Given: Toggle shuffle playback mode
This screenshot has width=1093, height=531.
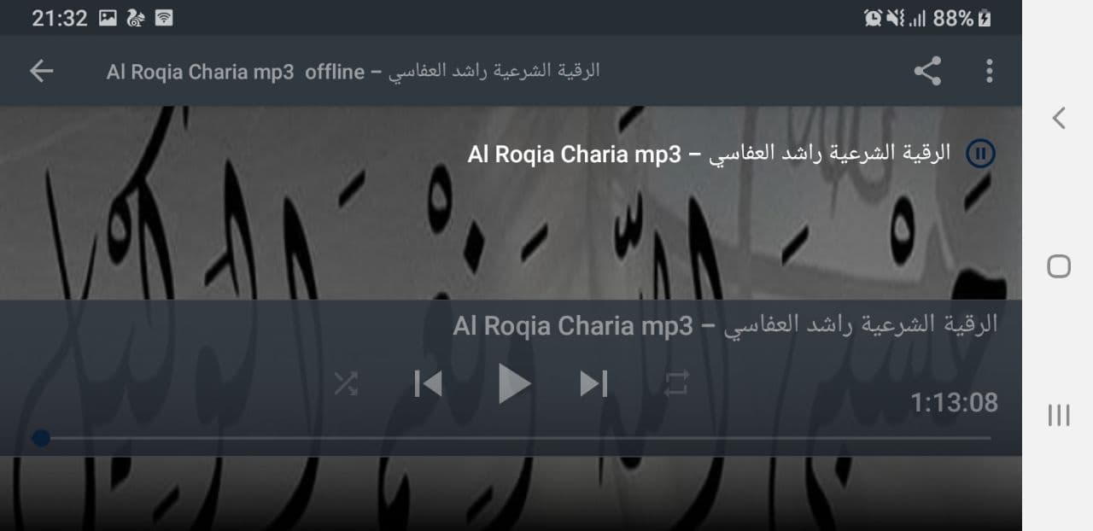Looking at the screenshot, I should coord(346,384).
